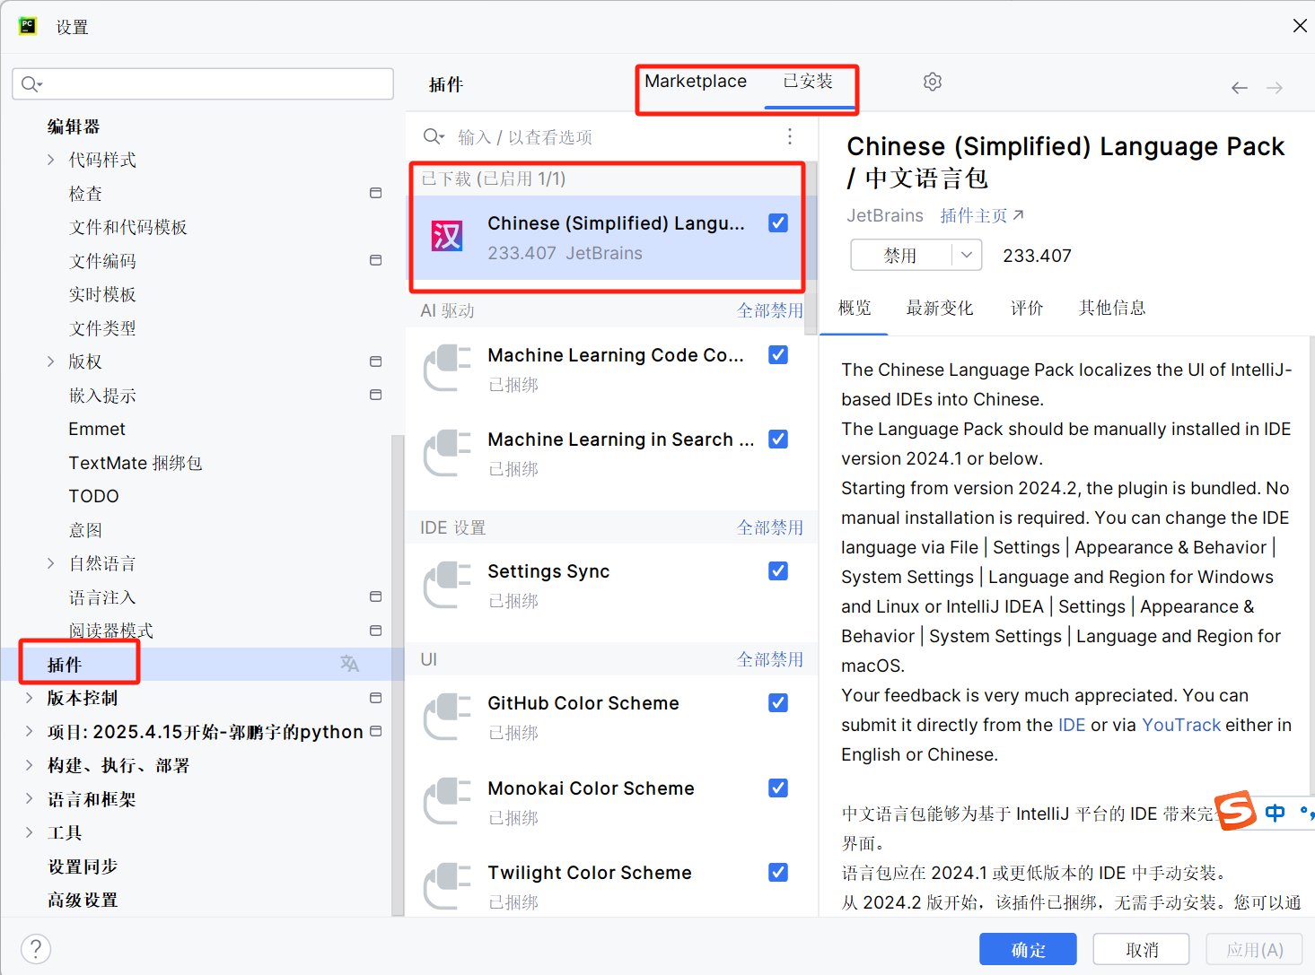Select 插件 in the settings tree
This screenshot has width=1315, height=975.
point(204,665)
